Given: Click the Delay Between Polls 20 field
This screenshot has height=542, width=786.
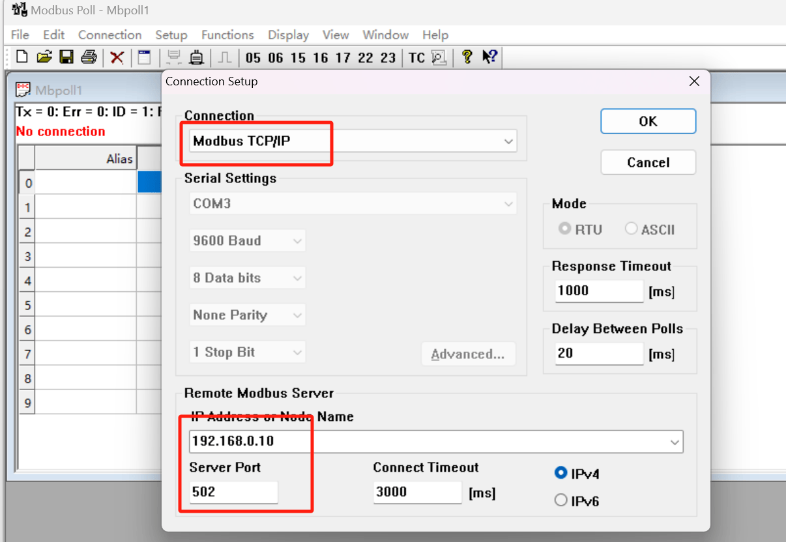Looking at the screenshot, I should (x=599, y=354).
